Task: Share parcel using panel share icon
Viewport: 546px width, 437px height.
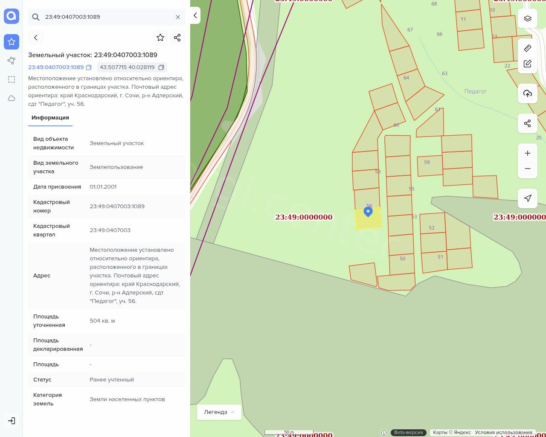Action: tap(177, 38)
